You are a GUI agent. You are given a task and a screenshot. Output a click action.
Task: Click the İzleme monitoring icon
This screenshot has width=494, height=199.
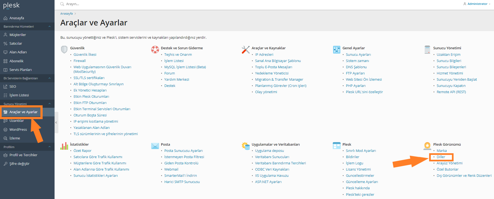(5, 138)
